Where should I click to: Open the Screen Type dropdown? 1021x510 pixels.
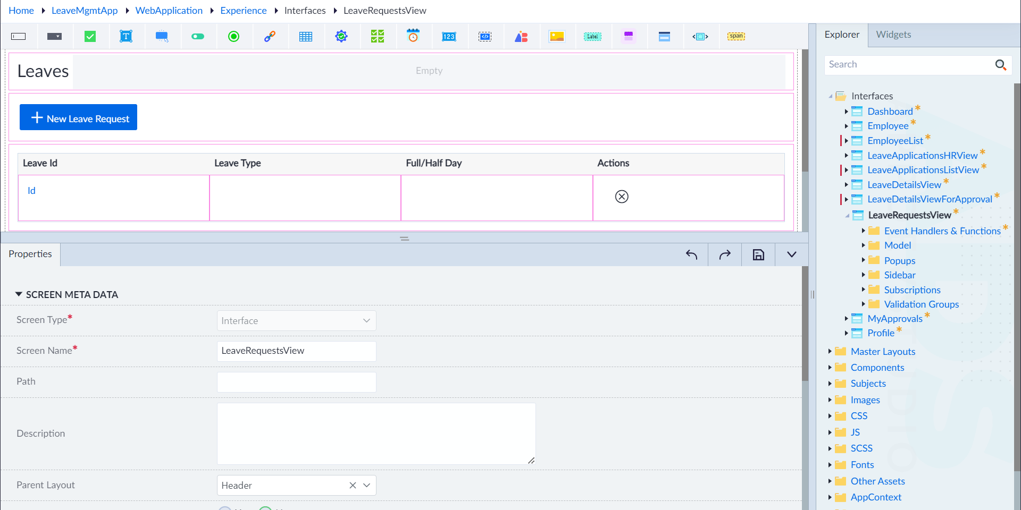[297, 321]
